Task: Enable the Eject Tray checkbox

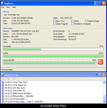Action: point(54,21)
